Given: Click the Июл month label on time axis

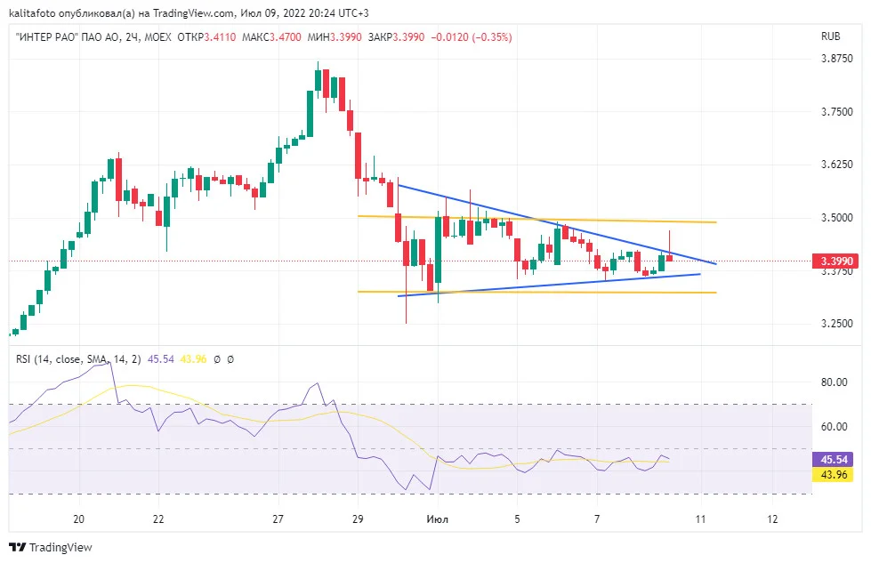Looking at the screenshot, I should coord(437,519).
